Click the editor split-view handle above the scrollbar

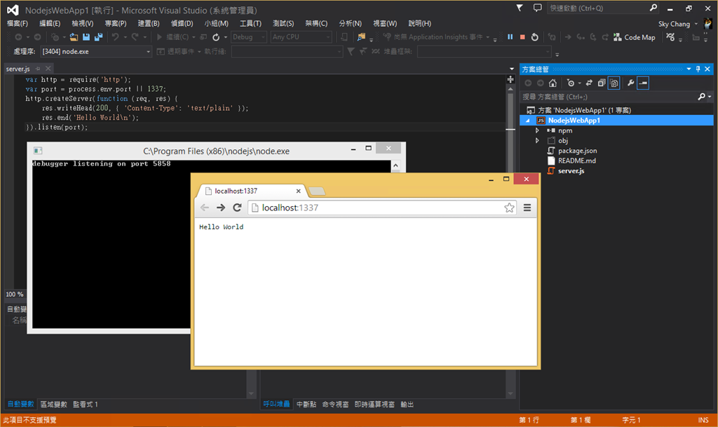tap(510, 79)
